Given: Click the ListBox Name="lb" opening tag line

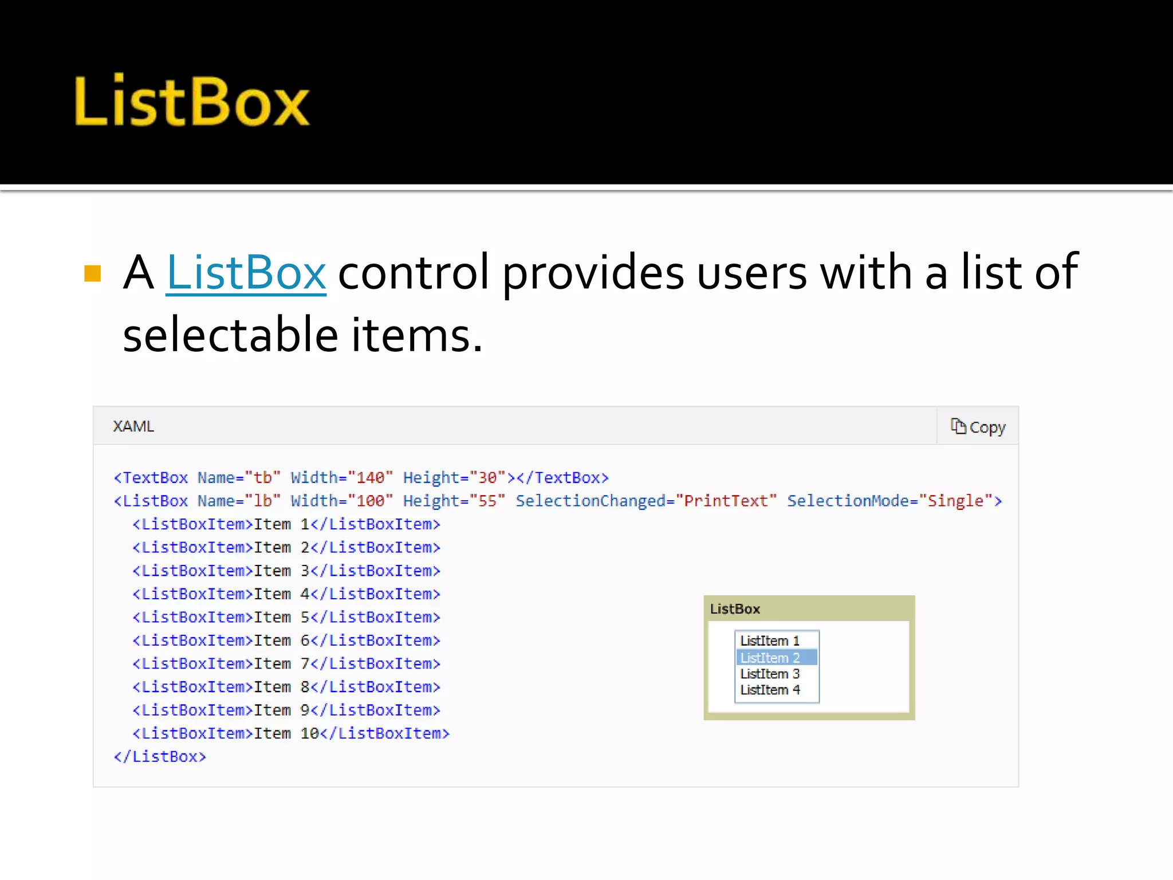Looking at the screenshot, I should [x=558, y=501].
